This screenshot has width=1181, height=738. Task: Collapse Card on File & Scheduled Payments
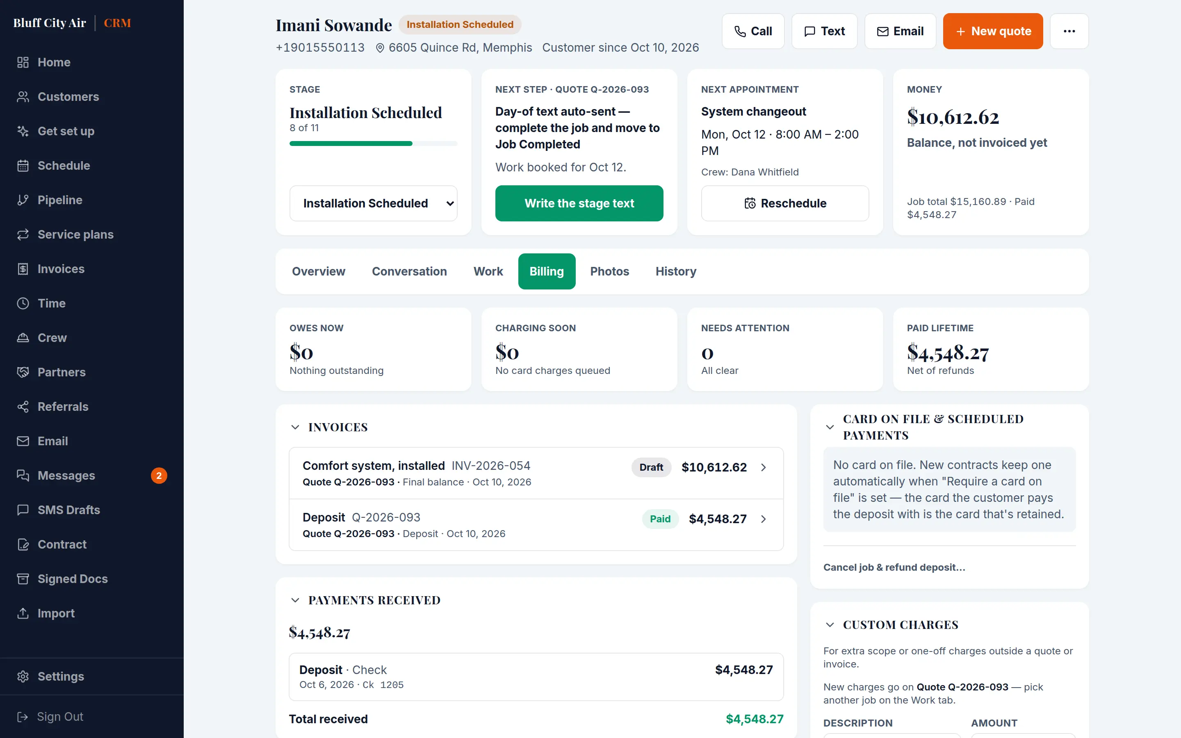pos(830,427)
